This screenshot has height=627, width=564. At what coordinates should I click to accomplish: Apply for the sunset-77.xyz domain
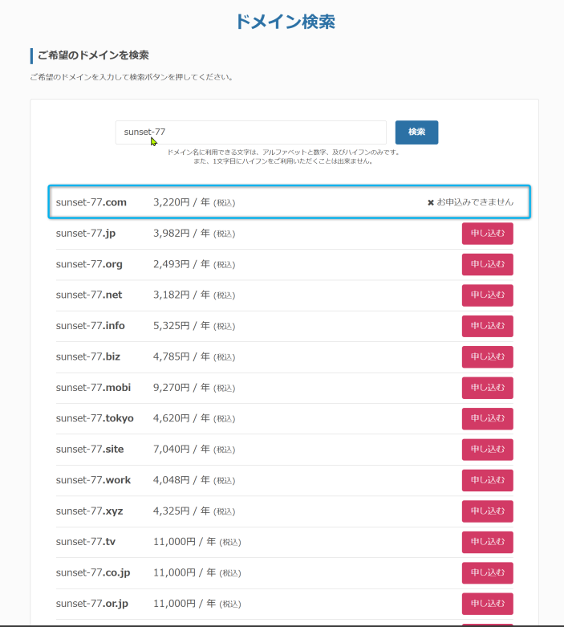tap(487, 511)
